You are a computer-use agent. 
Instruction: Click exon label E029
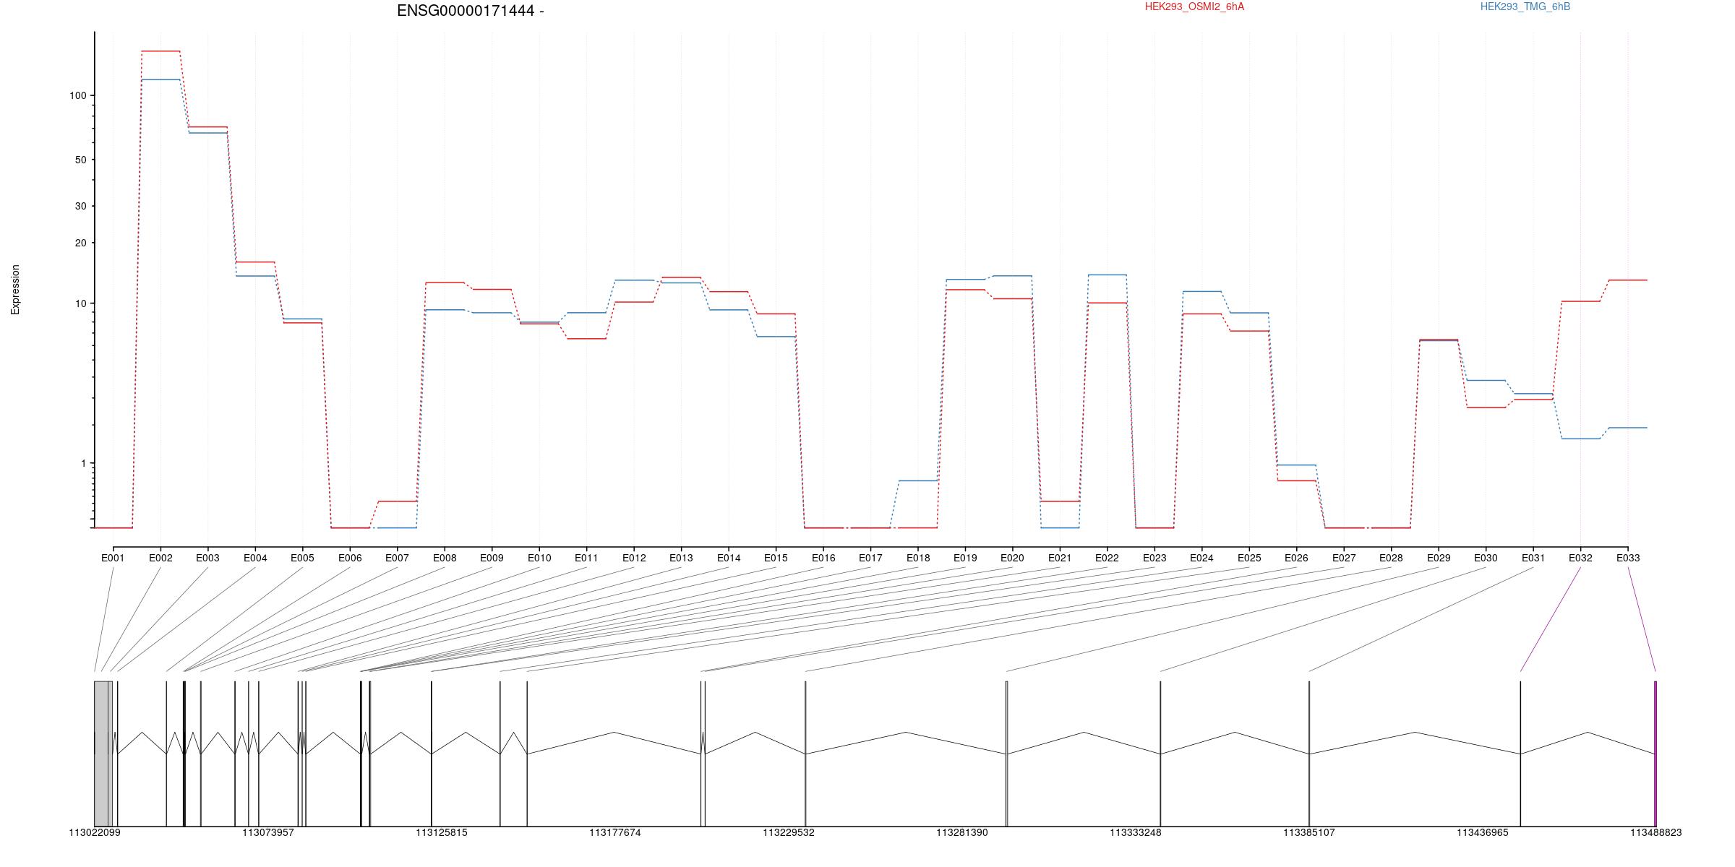pyautogui.click(x=1439, y=558)
